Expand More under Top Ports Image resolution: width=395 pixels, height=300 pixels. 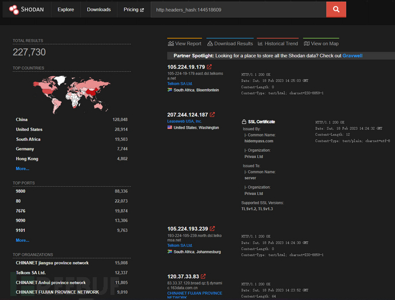point(22,240)
